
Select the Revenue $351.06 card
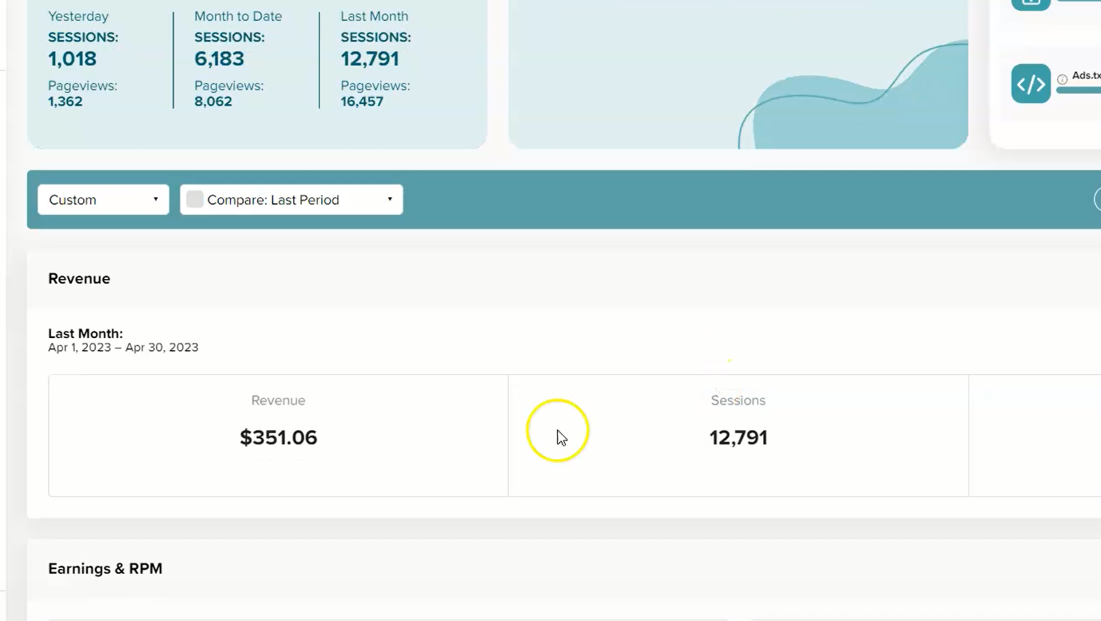point(278,436)
